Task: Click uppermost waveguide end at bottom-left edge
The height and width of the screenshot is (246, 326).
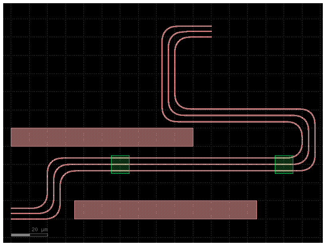Action: click(12, 208)
